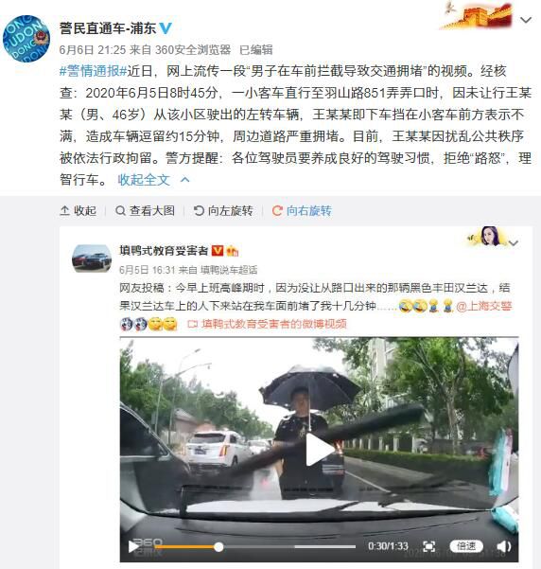
Task: Play the video using the center play button
Action: click(x=319, y=450)
